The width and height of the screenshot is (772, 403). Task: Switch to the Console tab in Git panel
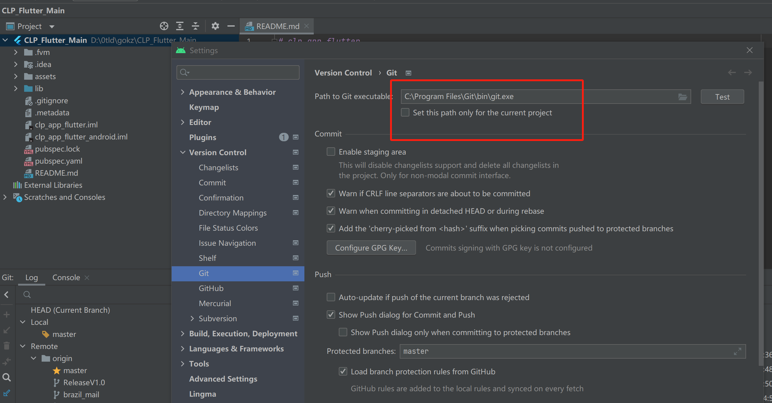[x=66, y=277]
